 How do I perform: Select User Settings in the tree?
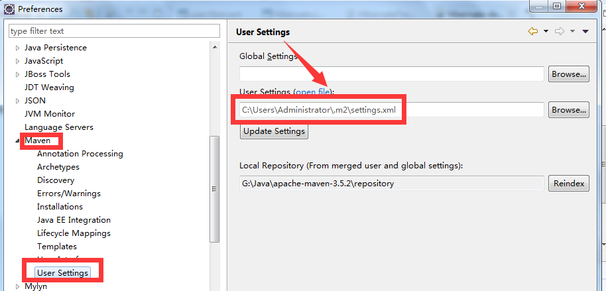pos(62,273)
